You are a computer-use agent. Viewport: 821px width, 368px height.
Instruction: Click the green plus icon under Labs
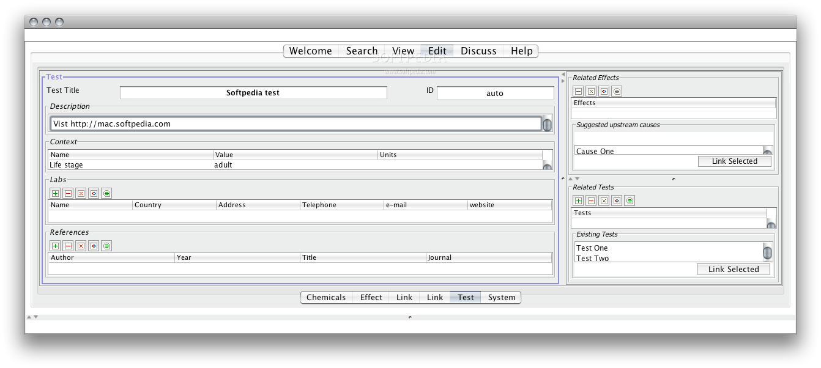[x=55, y=193]
